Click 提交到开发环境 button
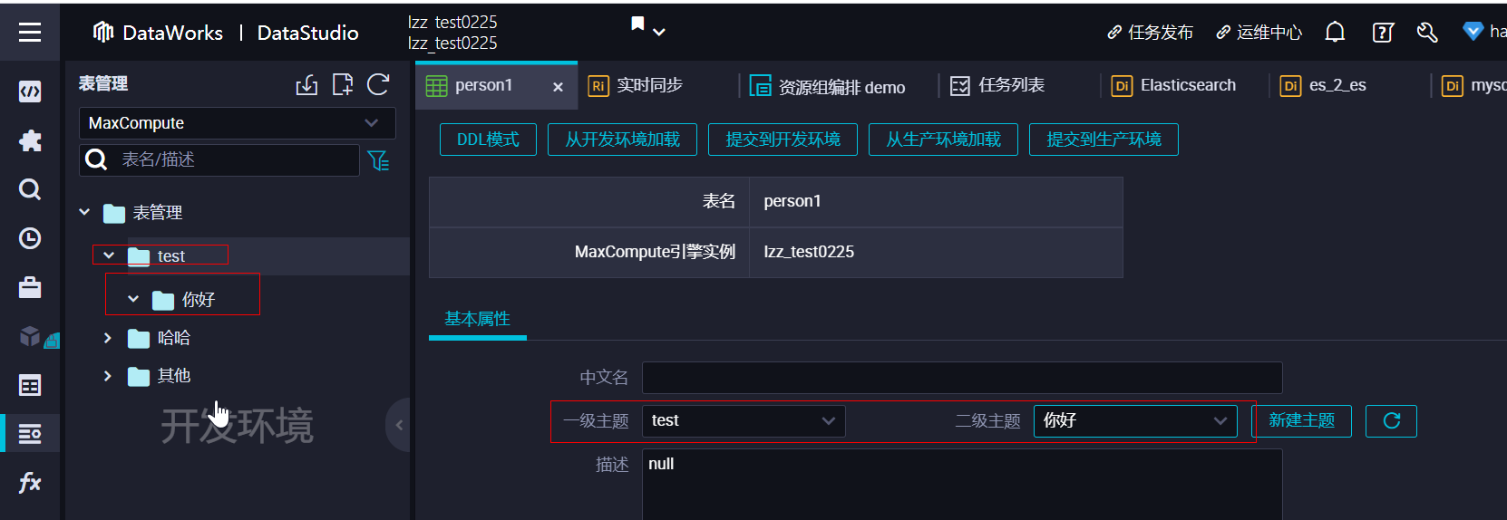Viewport: 1507px width, 520px height. pyautogui.click(x=783, y=140)
